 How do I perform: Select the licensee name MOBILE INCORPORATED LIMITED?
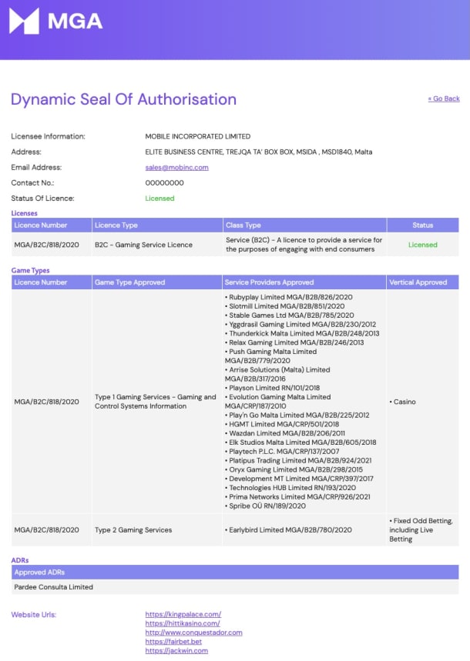[197, 136]
